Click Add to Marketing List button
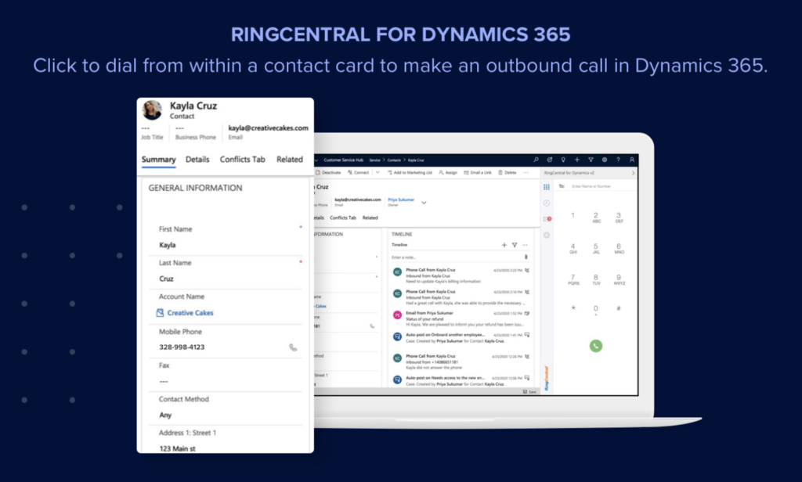The width and height of the screenshot is (802, 482). (410, 172)
